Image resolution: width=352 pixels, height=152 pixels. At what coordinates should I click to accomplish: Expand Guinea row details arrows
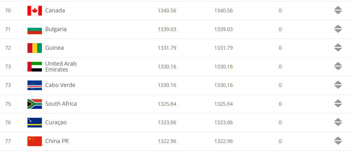pyautogui.click(x=338, y=48)
